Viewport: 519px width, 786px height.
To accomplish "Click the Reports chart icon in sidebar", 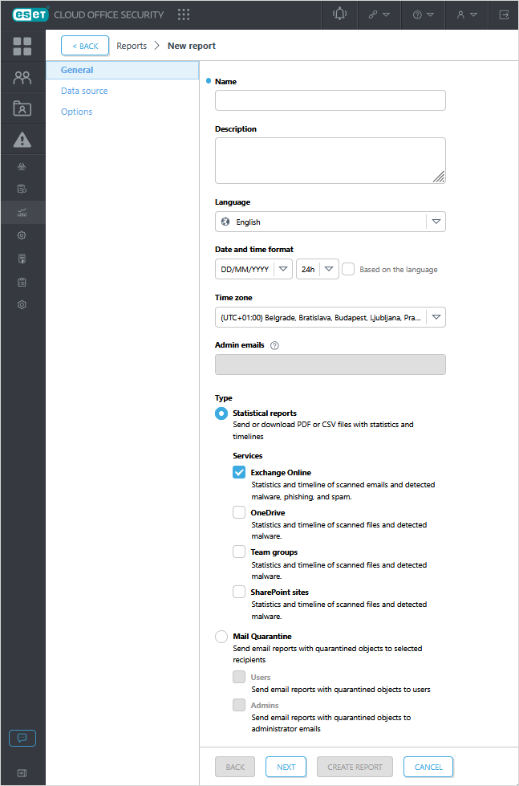I will [22, 213].
